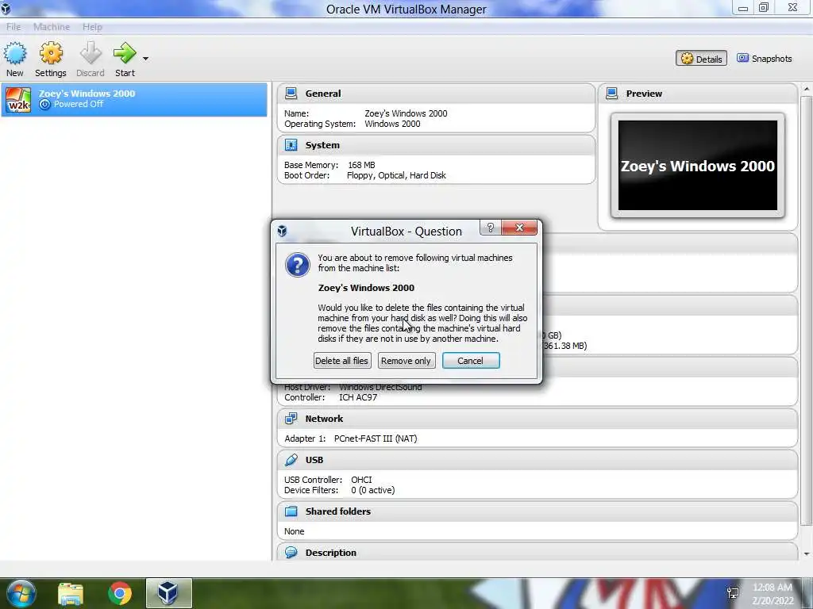
Task: Click the VirtualBox taskbar icon
Action: tap(168, 593)
